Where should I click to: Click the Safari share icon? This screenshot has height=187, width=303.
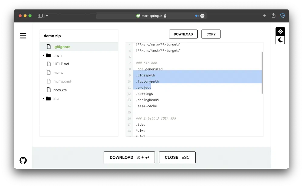274,16
